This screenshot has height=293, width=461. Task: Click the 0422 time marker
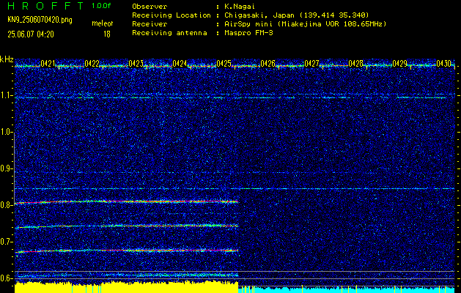click(x=92, y=63)
